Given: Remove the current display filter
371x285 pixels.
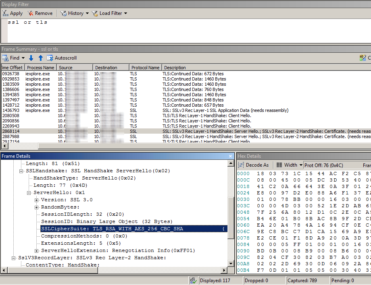Looking at the screenshot, I should (40, 13).
